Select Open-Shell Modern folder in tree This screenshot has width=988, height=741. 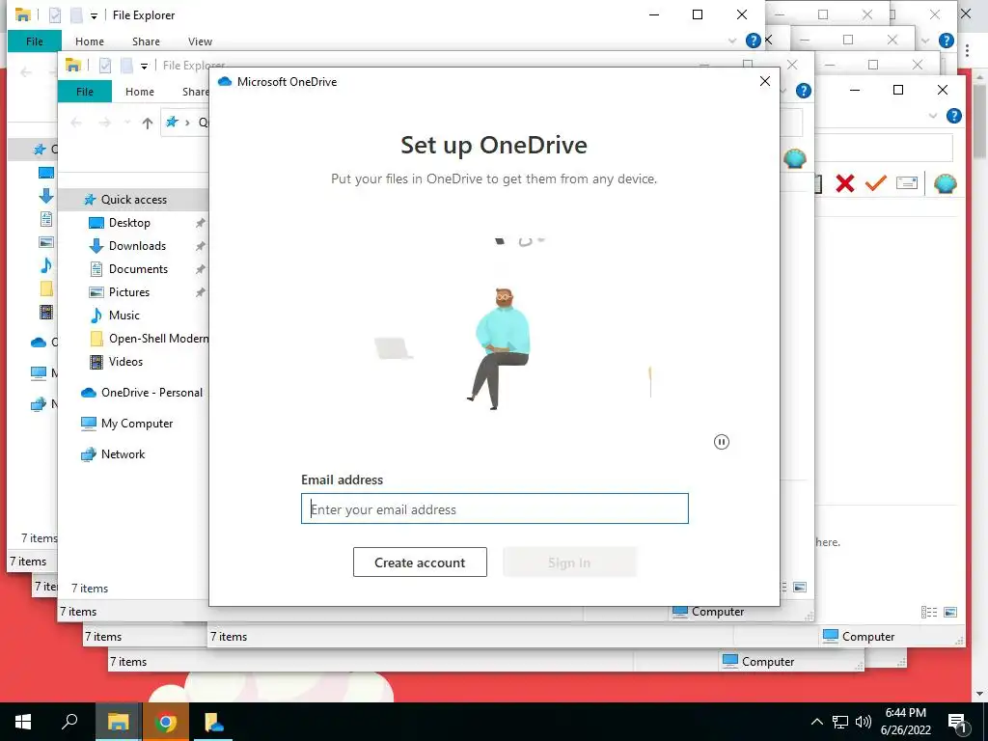[x=158, y=339]
